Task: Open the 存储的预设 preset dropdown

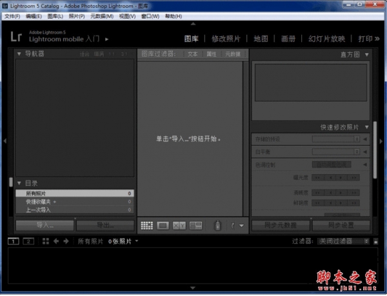Action: click(x=336, y=139)
